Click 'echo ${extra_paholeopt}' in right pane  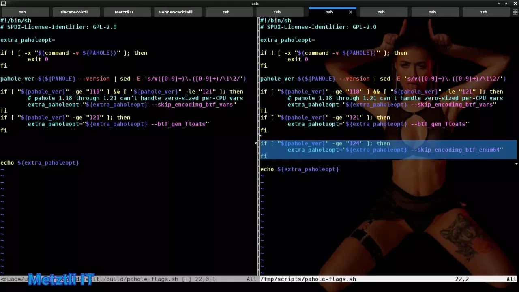click(300, 169)
